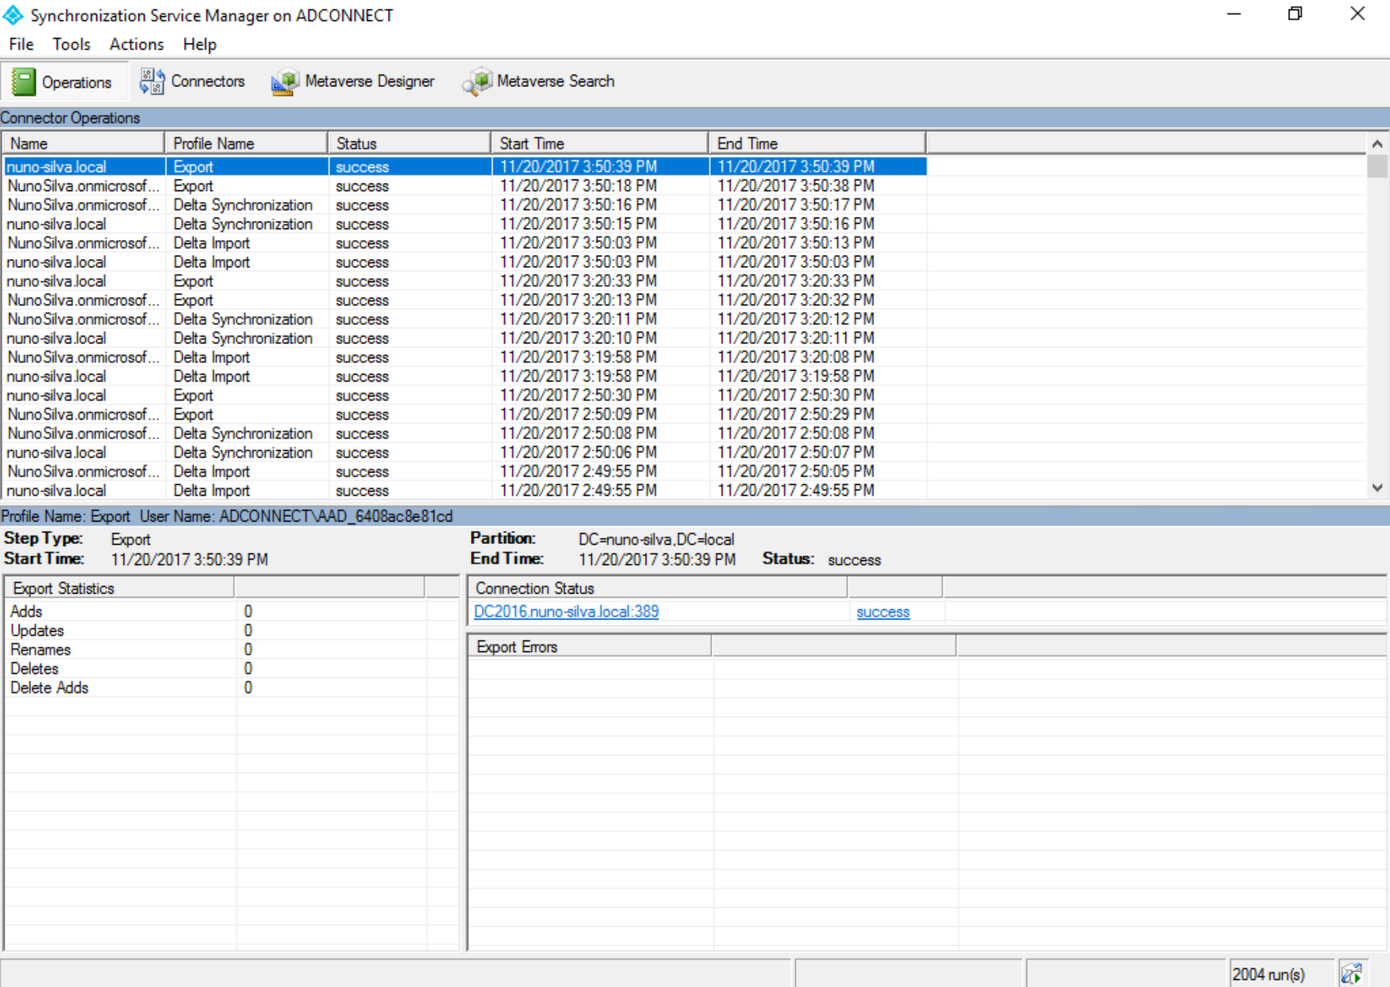The width and height of the screenshot is (1390, 987).
Task: Open the Tools menu
Action: [x=71, y=44]
